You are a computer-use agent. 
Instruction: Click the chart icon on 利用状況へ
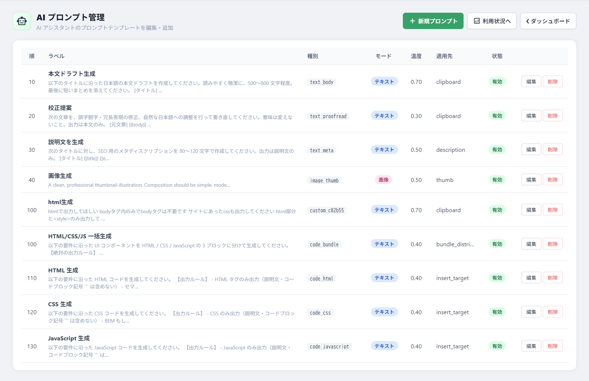[x=477, y=21]
